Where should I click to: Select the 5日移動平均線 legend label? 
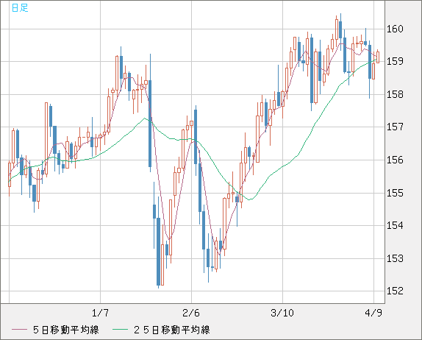(x=66, y=330)
